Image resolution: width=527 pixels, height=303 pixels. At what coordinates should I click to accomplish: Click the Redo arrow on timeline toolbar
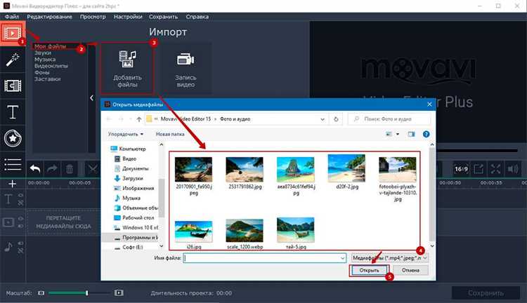pos(52,169)
